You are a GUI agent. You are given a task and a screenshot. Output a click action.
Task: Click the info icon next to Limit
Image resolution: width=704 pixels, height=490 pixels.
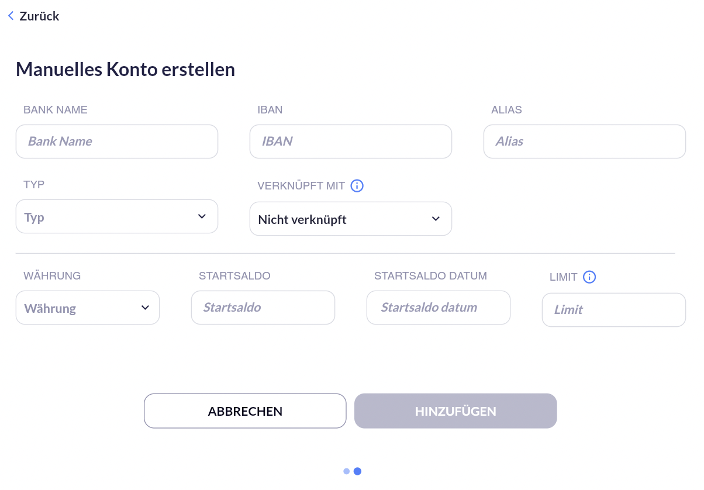(x=589, y=277)
